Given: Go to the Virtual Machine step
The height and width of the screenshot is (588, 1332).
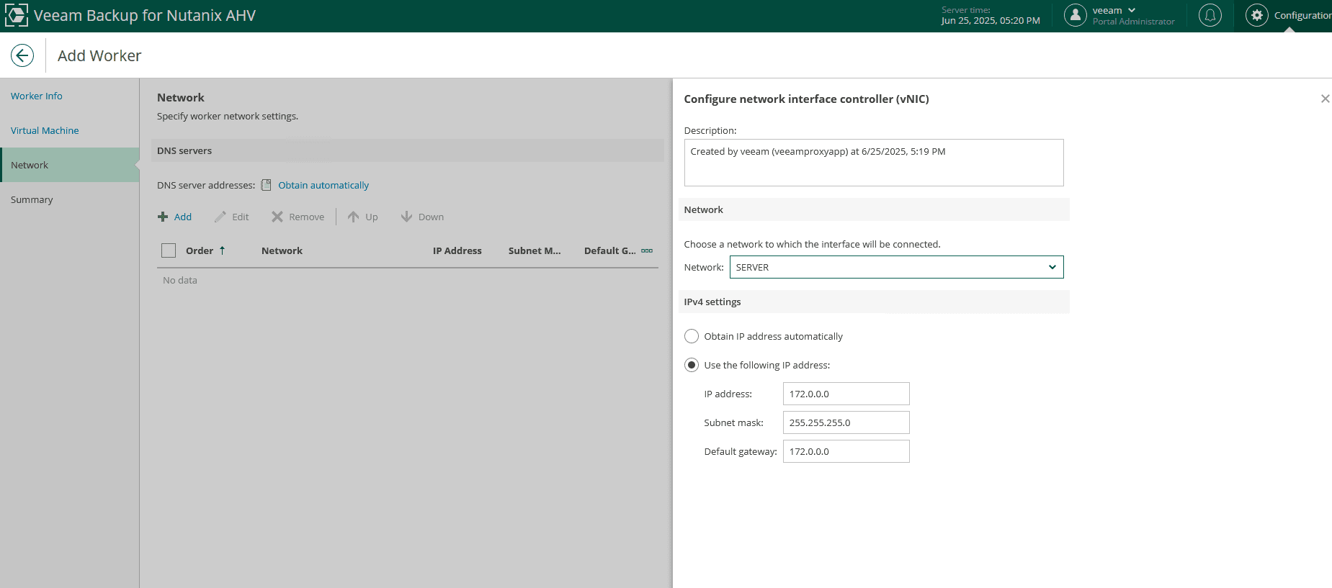Looking at the screenshot, I should tap(45, 130).
